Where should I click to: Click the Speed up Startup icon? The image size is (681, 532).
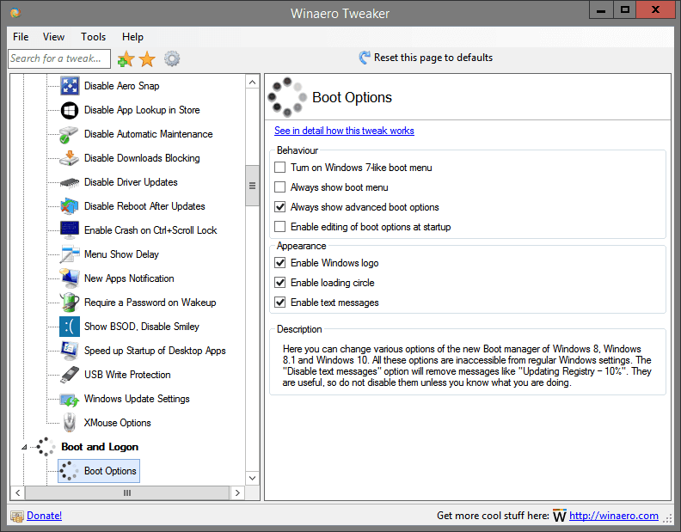pos(70,351)
